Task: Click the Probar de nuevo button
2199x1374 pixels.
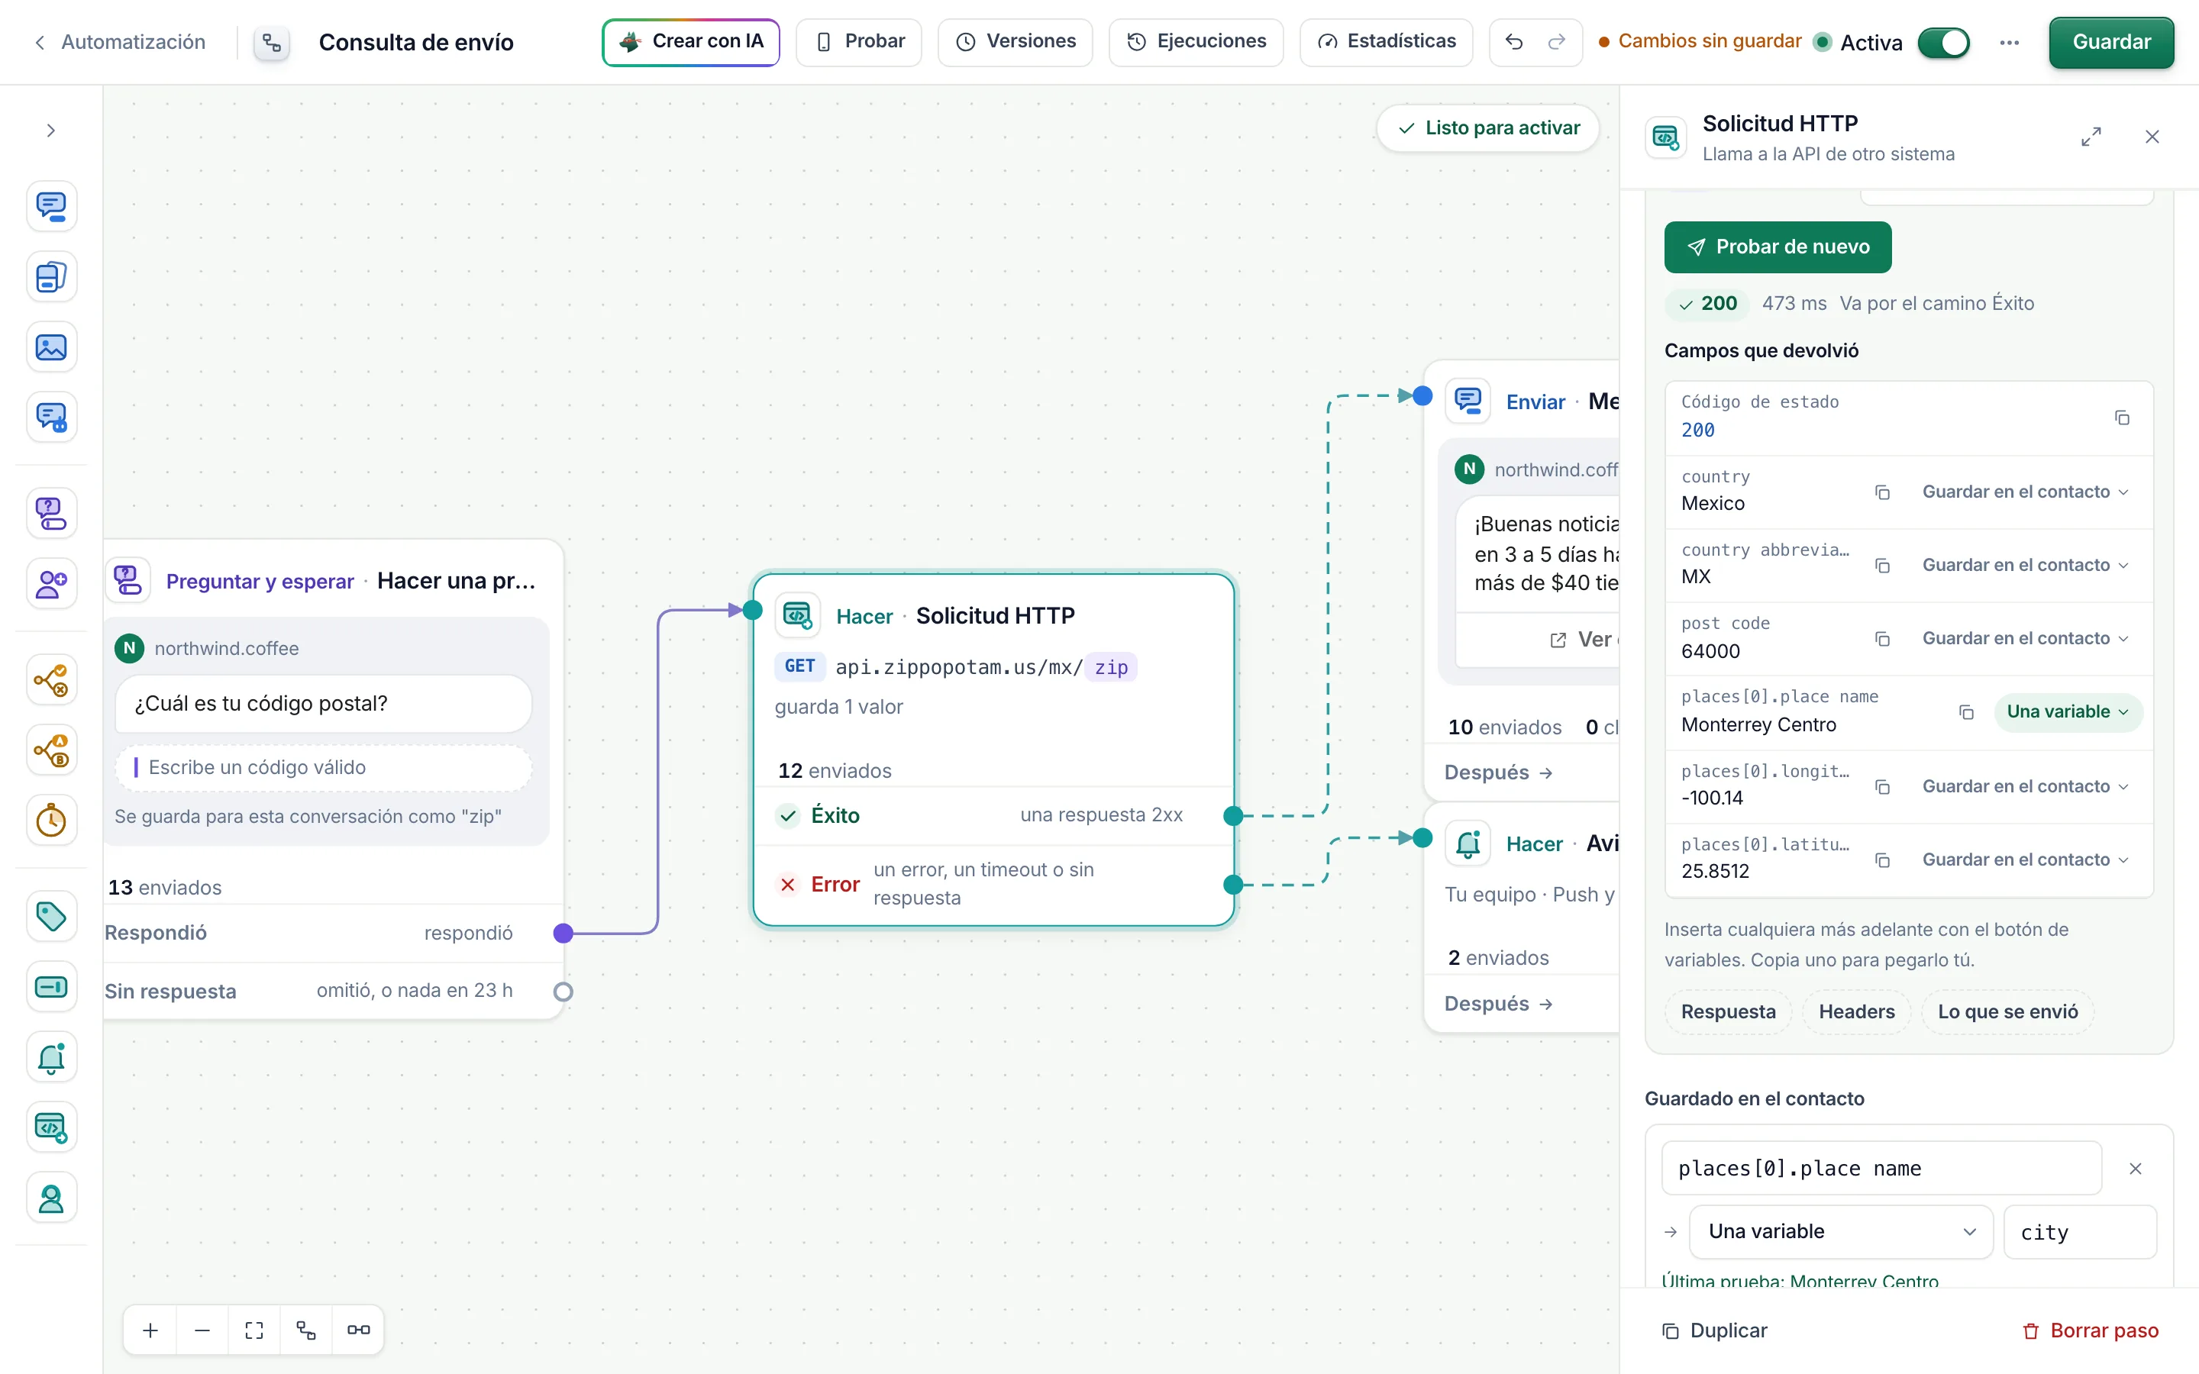Action: 1778,247
